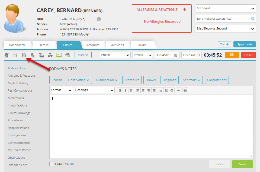This screenshot has width=260, height=172.
Task: Increase text indent
Action: pos(172,90)
